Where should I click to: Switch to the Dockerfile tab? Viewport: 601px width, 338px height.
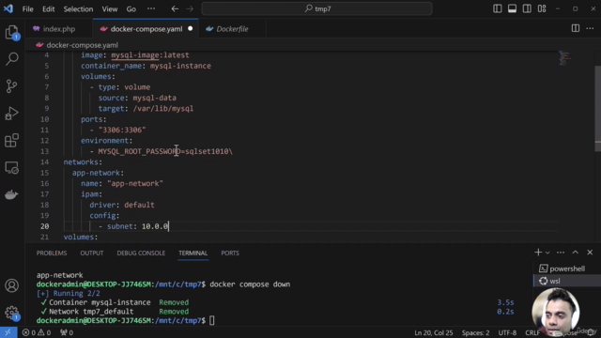pyautogui.click(x=232, y=29)
